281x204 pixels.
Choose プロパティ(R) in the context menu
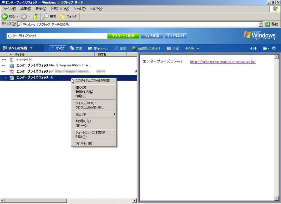[94, 144]
